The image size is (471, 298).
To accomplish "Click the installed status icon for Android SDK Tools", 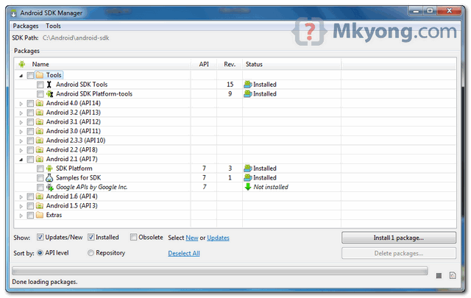I will (248, 85).
